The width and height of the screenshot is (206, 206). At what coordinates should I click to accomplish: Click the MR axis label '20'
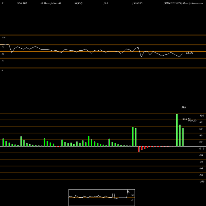[201, 142]
